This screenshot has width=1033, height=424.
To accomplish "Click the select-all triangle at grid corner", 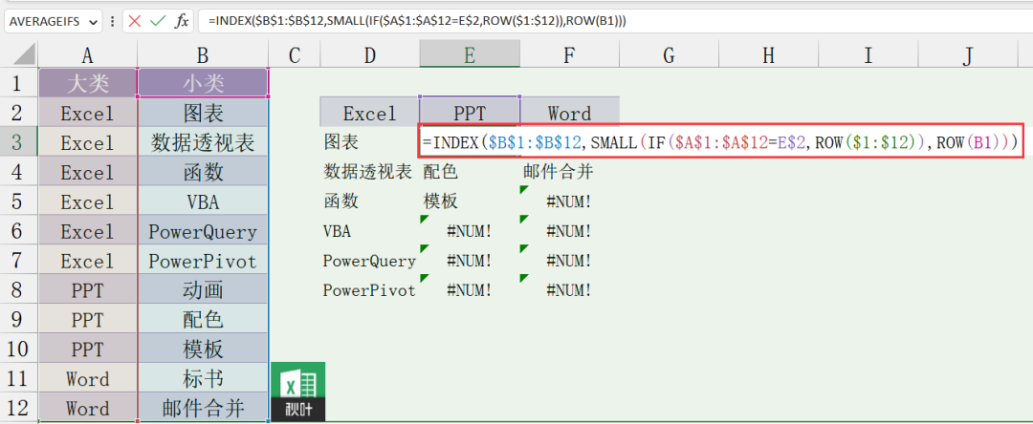I will coord(24,53).
